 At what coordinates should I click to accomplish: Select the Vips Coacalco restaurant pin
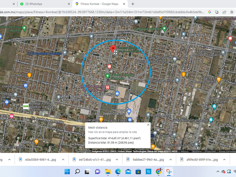pyautogui.click(x=101, y=119)
